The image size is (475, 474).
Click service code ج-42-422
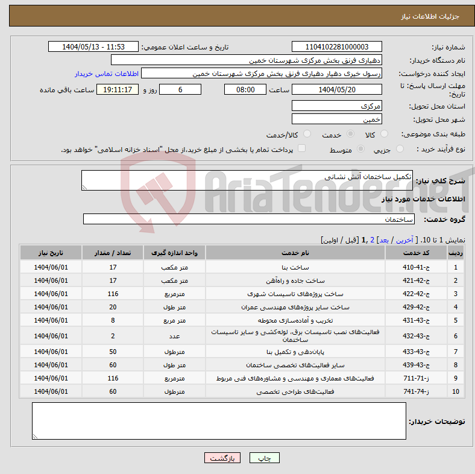click(x=417, y=294)
